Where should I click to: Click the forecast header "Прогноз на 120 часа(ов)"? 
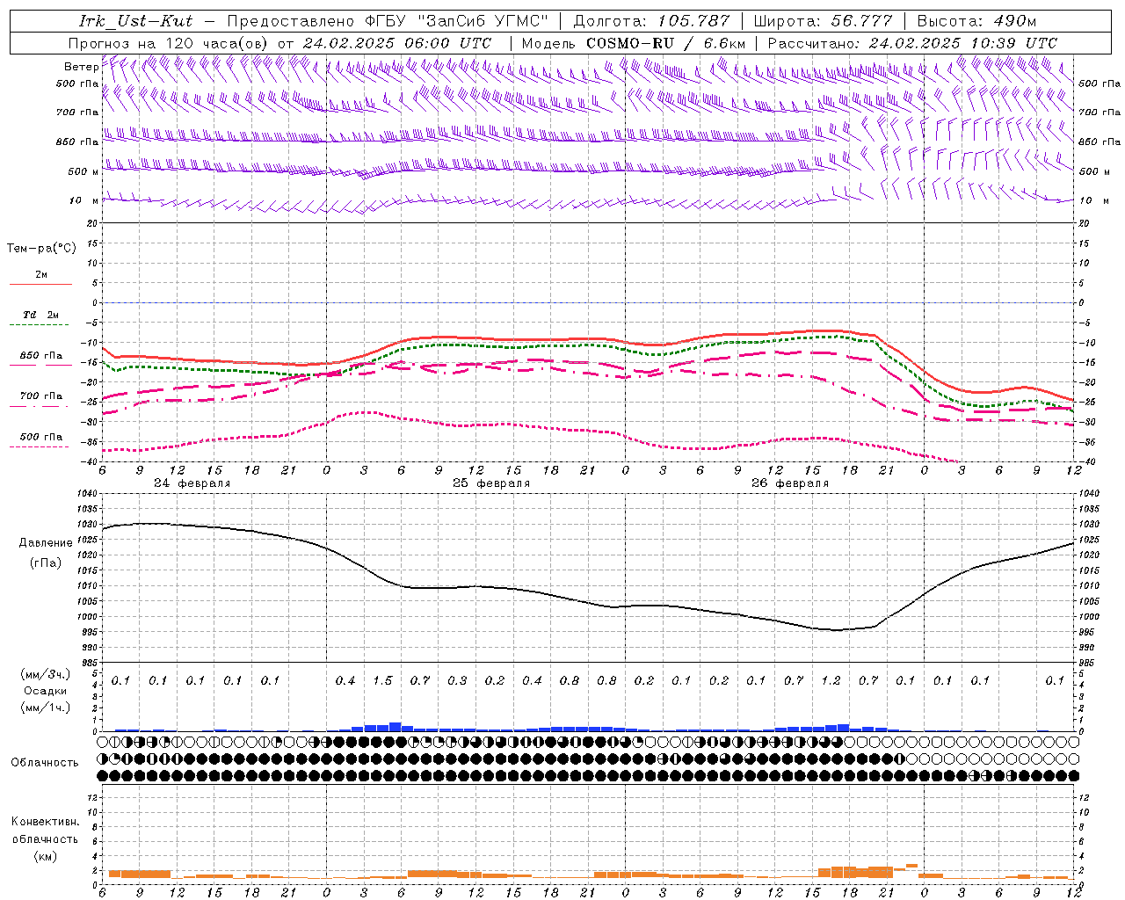click(x=170, y=43)
